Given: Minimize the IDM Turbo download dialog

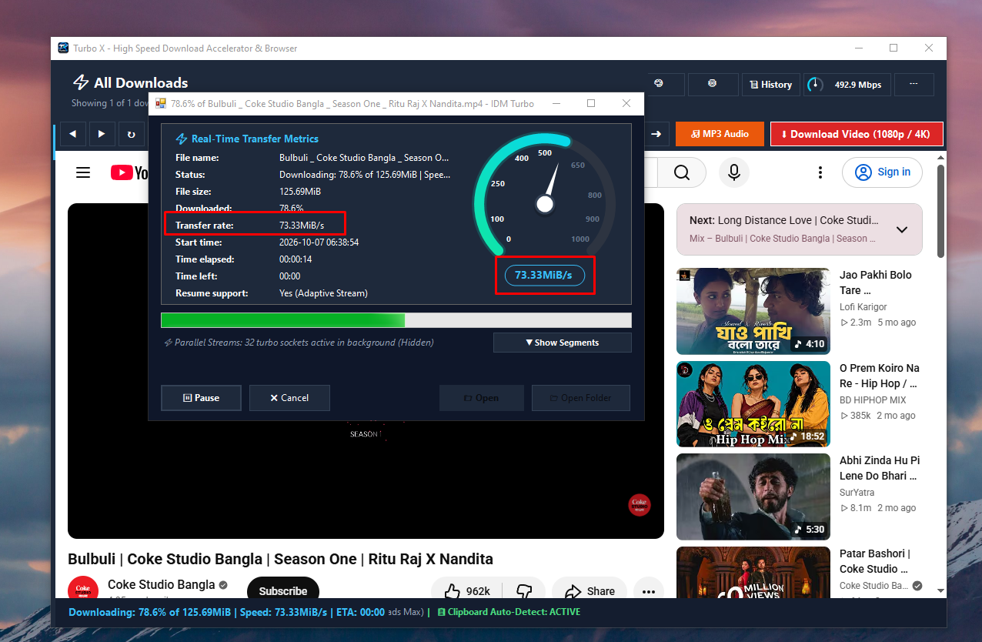Looking at the screenshot, I should (556, 103).
